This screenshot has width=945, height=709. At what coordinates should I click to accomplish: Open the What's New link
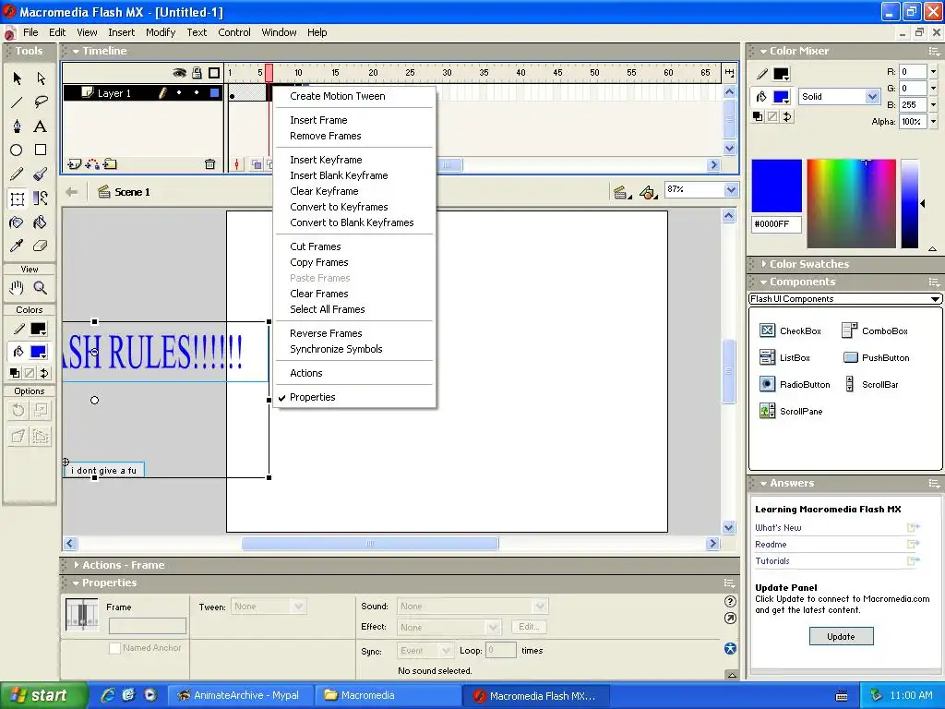[x=778, y=527]
